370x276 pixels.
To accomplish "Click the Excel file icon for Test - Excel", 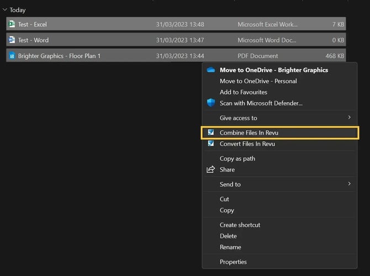I will 12,24.
